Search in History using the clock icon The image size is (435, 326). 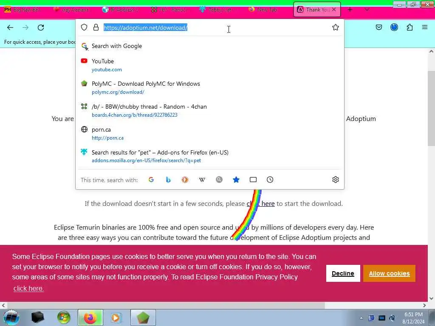click(x=270, y=180)
